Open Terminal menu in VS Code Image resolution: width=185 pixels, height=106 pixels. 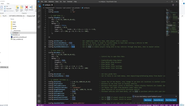[x=70, y=2]
